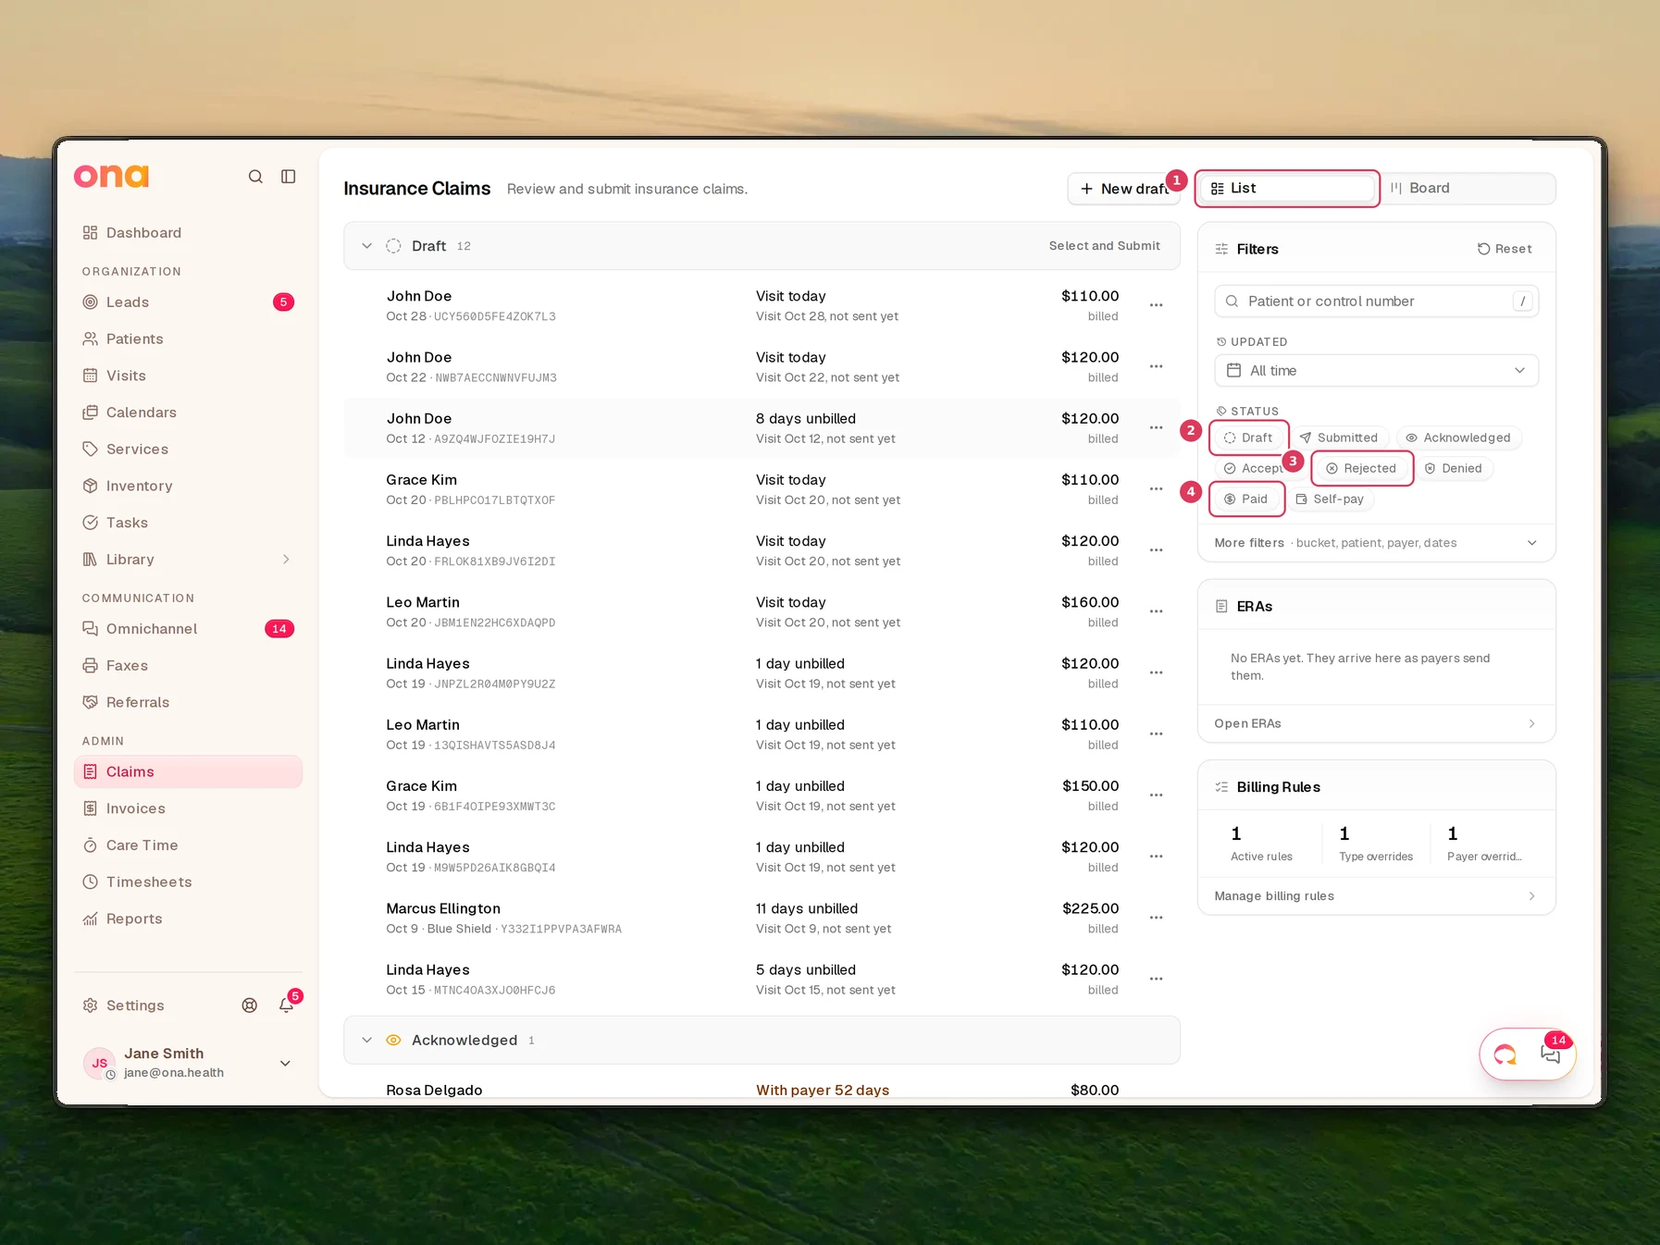Click the search icon in the sidebar header

click(x=255, y=177)
